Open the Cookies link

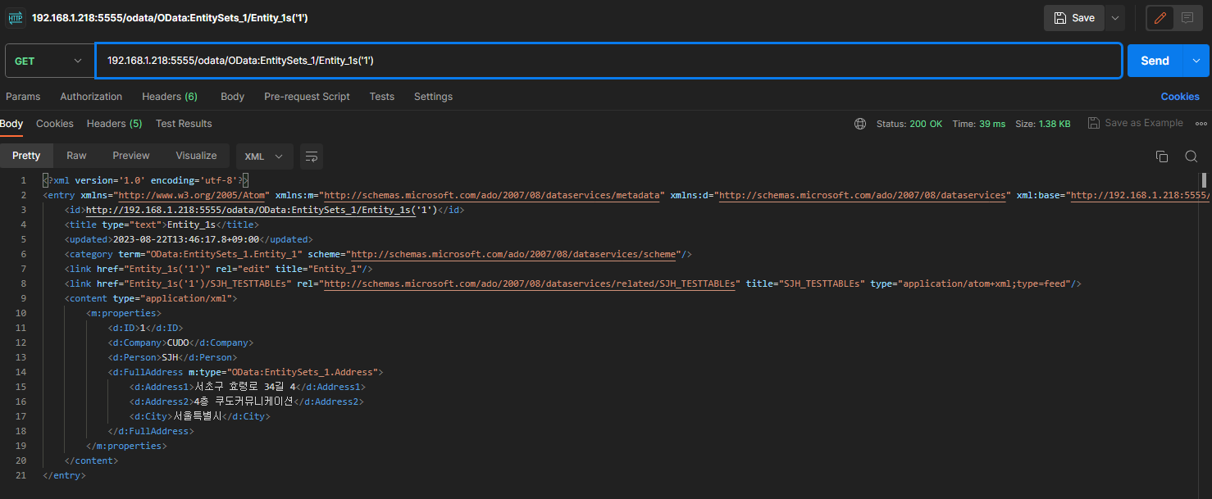[x=1179, y=97]
